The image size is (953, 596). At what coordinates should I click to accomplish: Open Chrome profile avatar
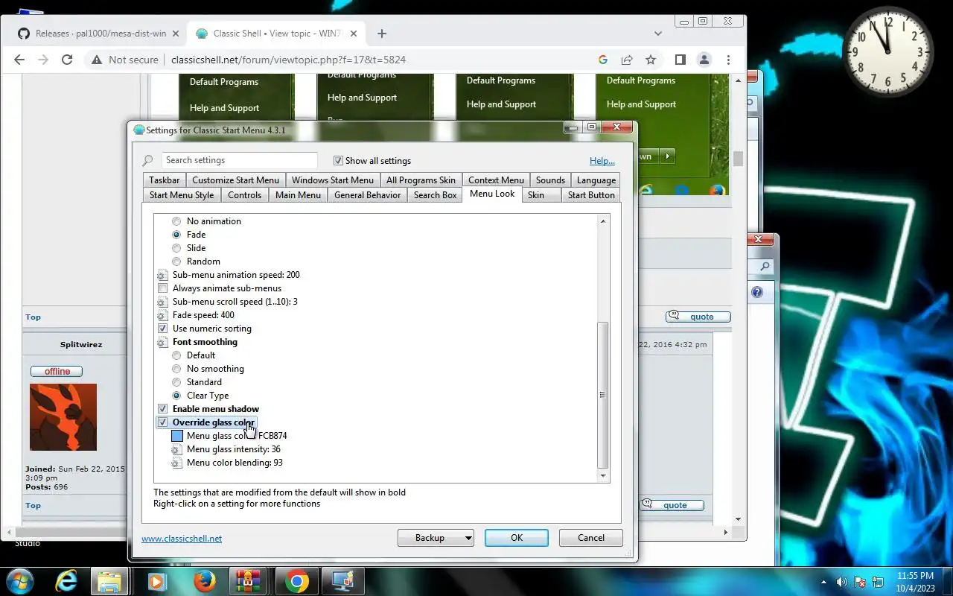coord(704,60)
